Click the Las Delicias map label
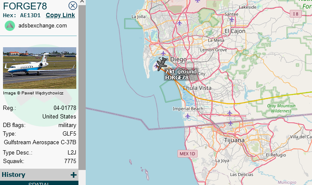 click(242, 174)
